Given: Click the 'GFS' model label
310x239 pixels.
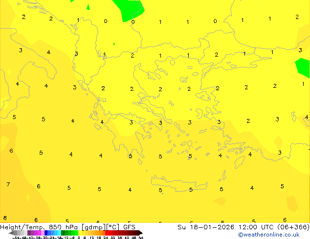Looking at the screenshot, I should 129,227.
